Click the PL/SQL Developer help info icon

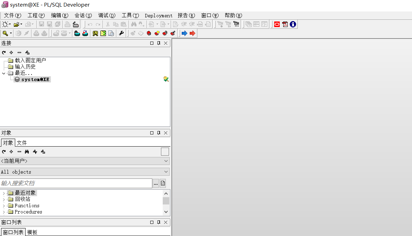pyautogui.click(x=293, y=24)
